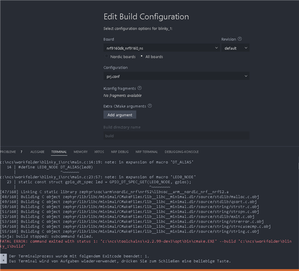
Task: Switch to the AUSGABE tab
Action: tap(37, 152)
